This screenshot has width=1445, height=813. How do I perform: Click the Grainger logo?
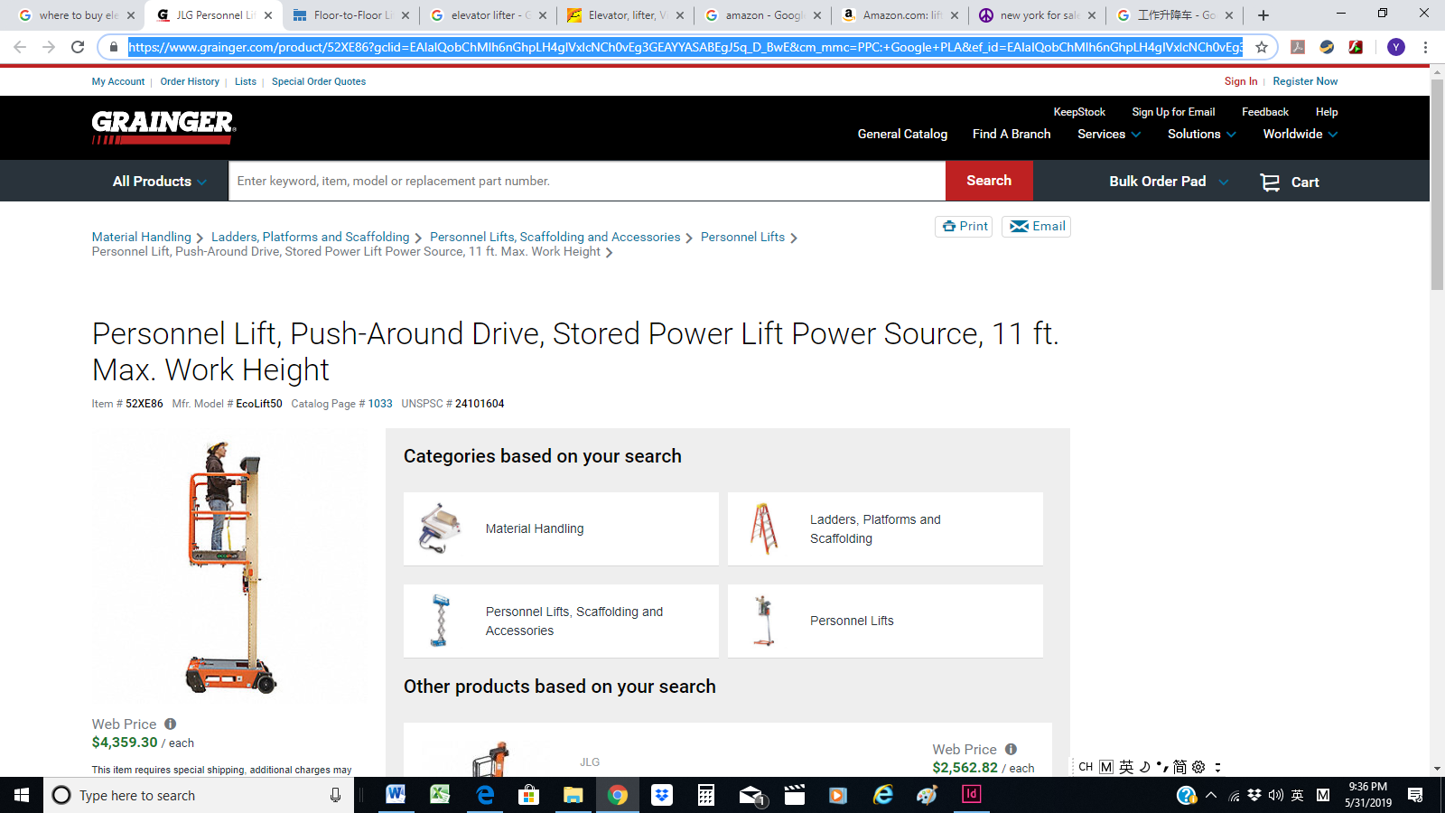pos(163,127)
